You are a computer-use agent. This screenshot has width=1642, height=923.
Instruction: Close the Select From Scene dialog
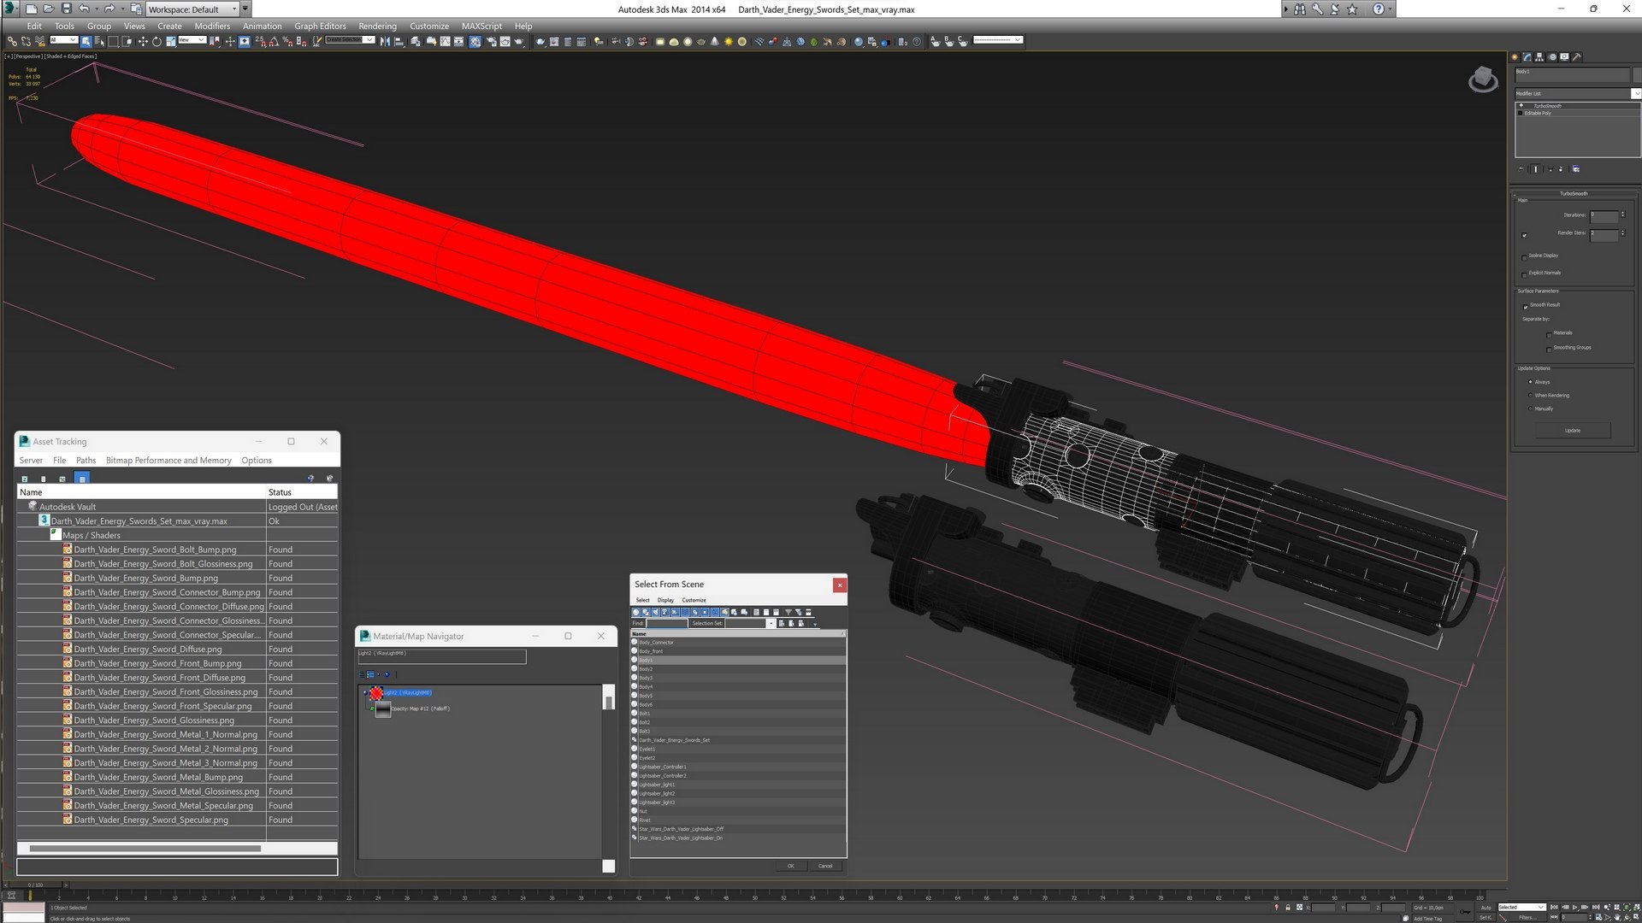pyautogui.click(x=840, y=585)
